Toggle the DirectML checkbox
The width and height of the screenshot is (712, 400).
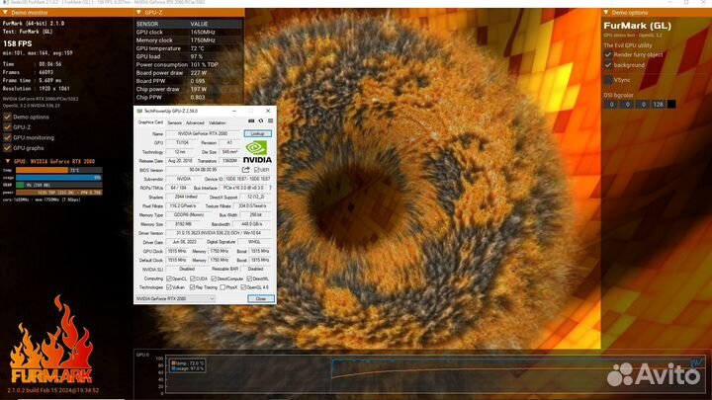pos(249,279)
